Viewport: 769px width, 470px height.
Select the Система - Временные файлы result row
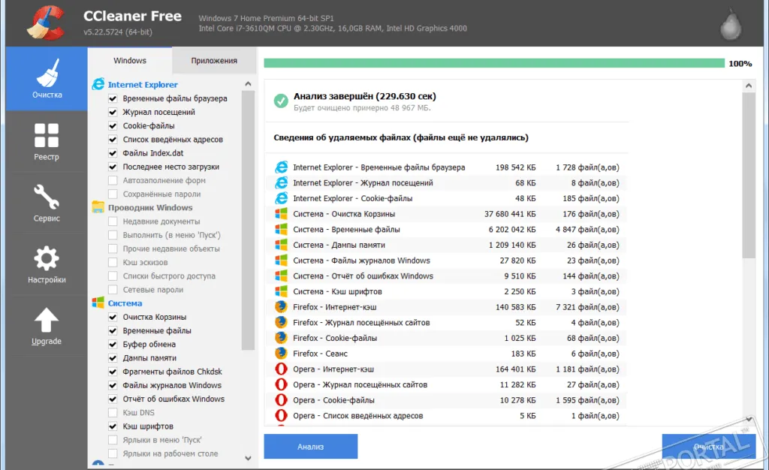coord(446,229)
